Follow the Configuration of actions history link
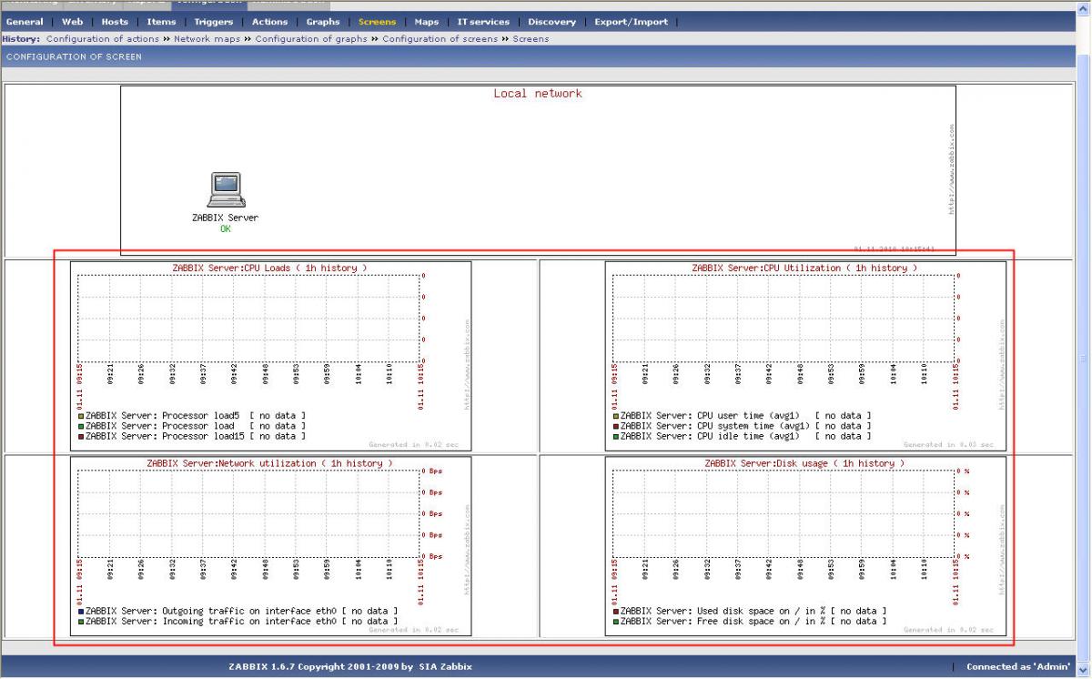The width and height of the screenshot is (1092, 679). (x=103, y=39)
